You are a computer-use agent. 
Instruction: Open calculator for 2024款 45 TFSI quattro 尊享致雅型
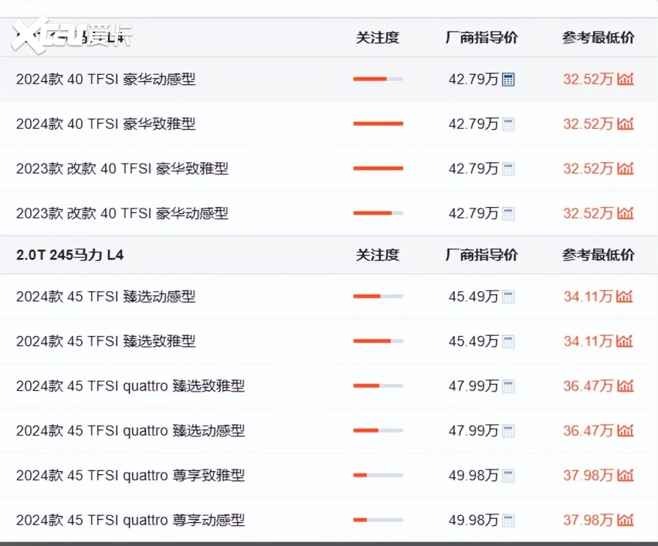coord(507,476)
